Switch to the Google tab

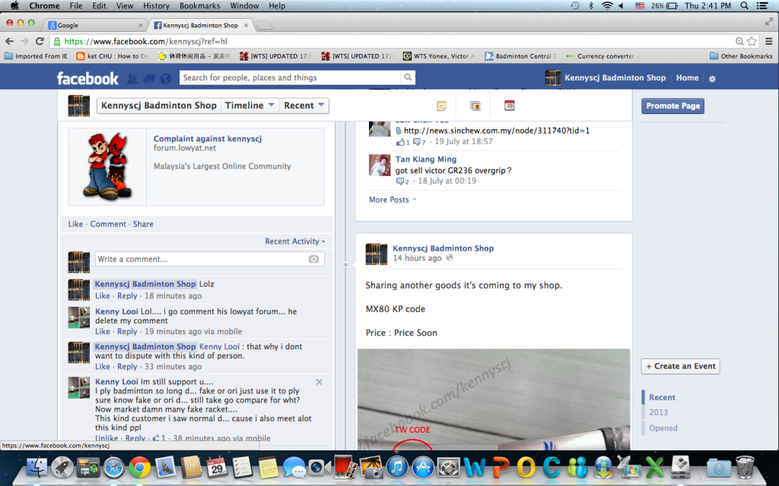click(x=95, y=25)
